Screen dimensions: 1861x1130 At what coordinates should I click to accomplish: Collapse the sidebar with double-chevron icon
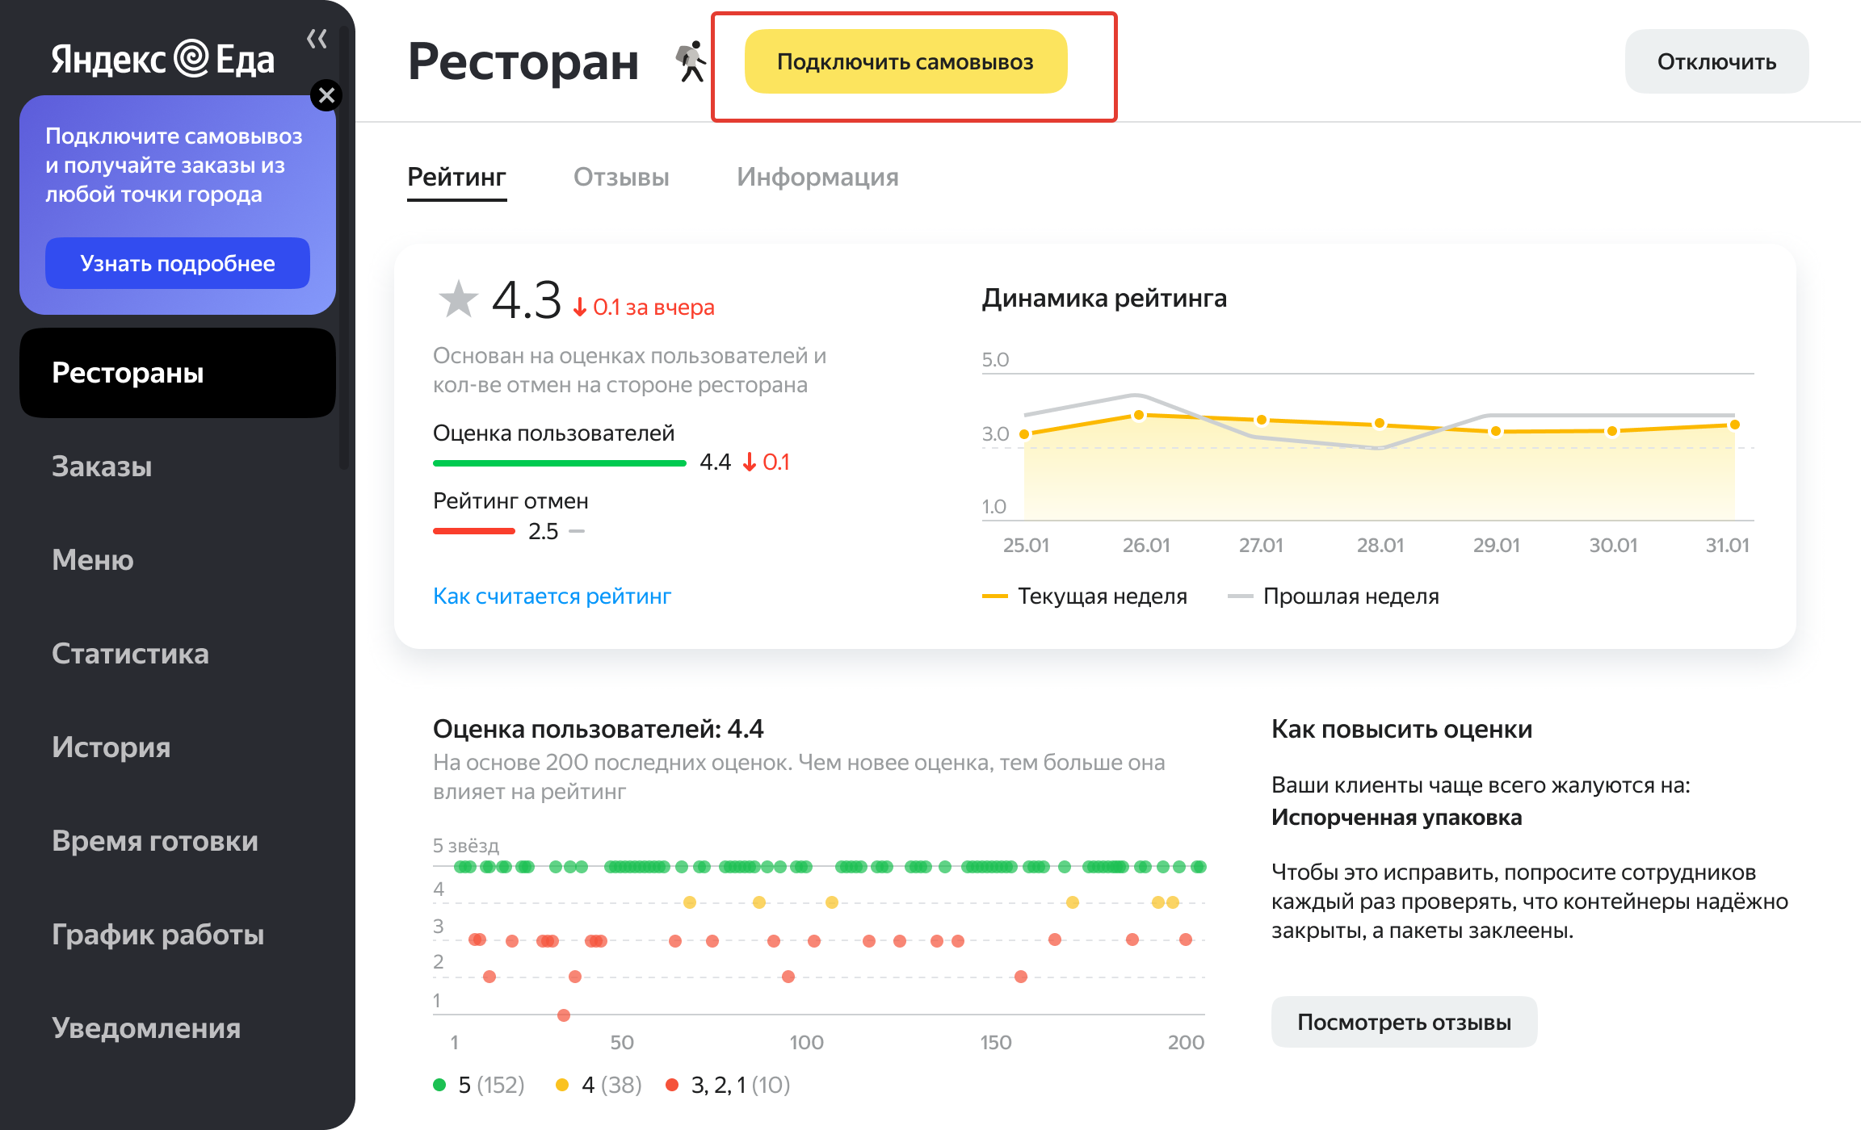point(317,39)
